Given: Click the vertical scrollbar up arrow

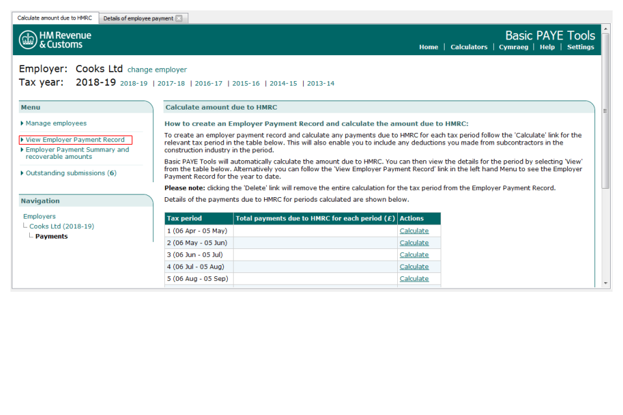Looking at the screenshot, I should pos(605,29).
